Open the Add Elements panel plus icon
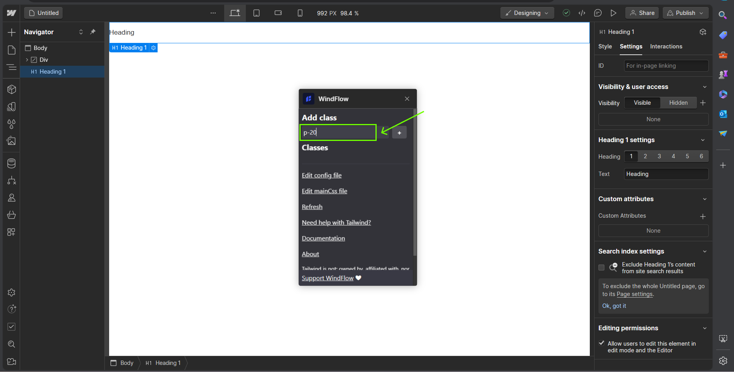This screenshot has width=734, height=372. pos(11,32)
